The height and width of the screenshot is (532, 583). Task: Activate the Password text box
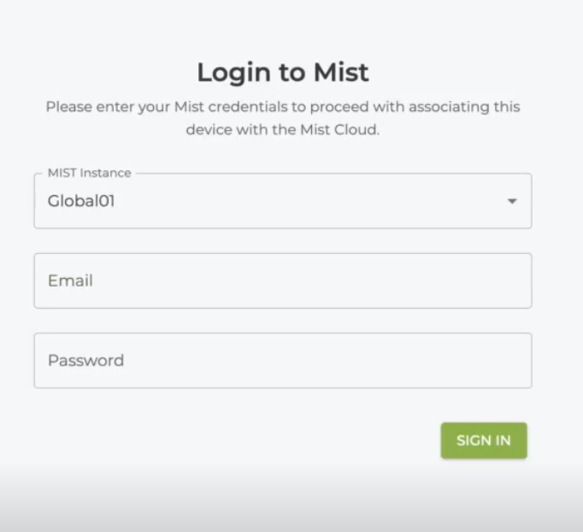tap(282, 360)
